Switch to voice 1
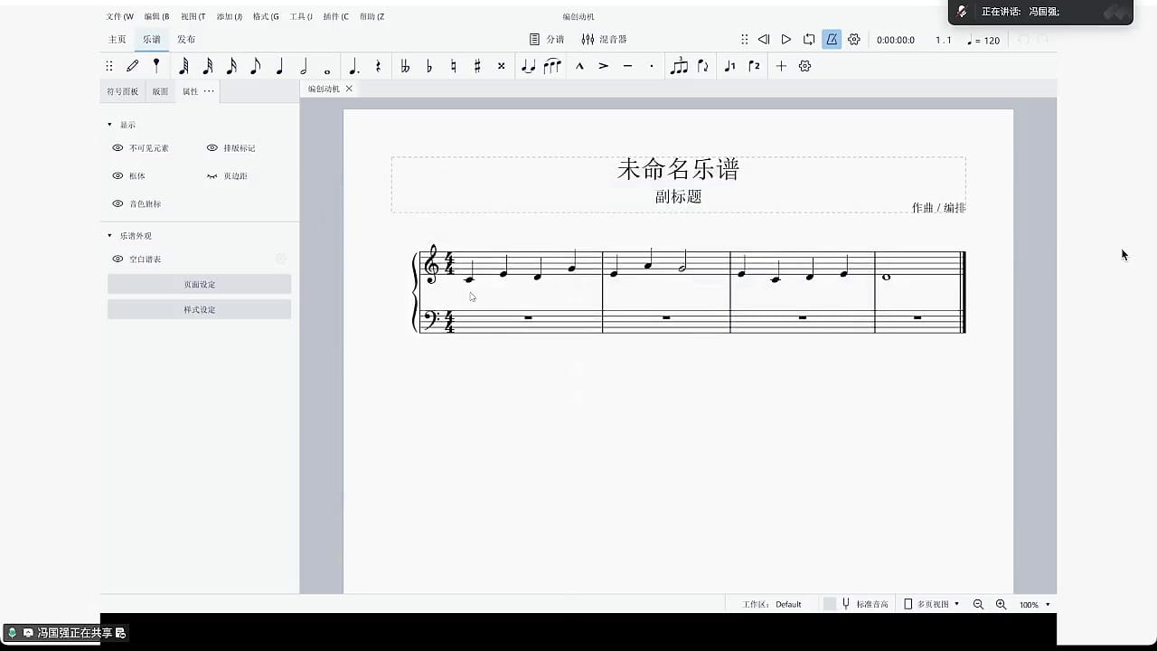This screenshot has height=651, width=1157. coord(729,66)
